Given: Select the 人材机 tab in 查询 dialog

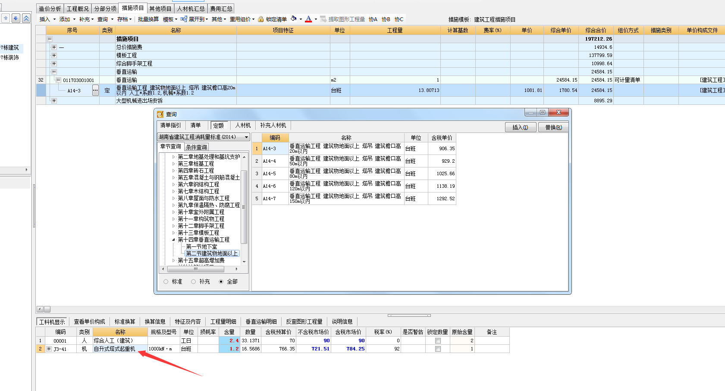Looking at the screenshot, I should point(243,125).
